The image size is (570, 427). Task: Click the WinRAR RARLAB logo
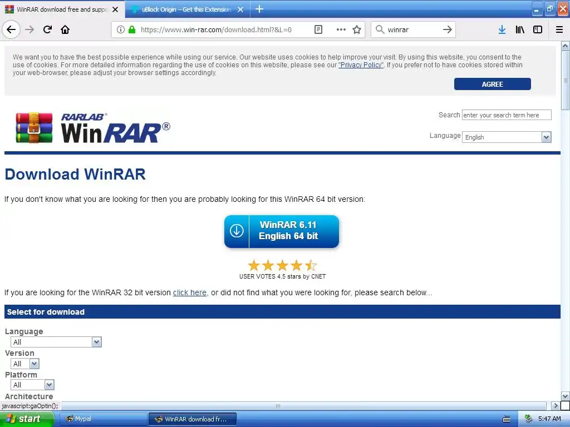coord(93,128)
